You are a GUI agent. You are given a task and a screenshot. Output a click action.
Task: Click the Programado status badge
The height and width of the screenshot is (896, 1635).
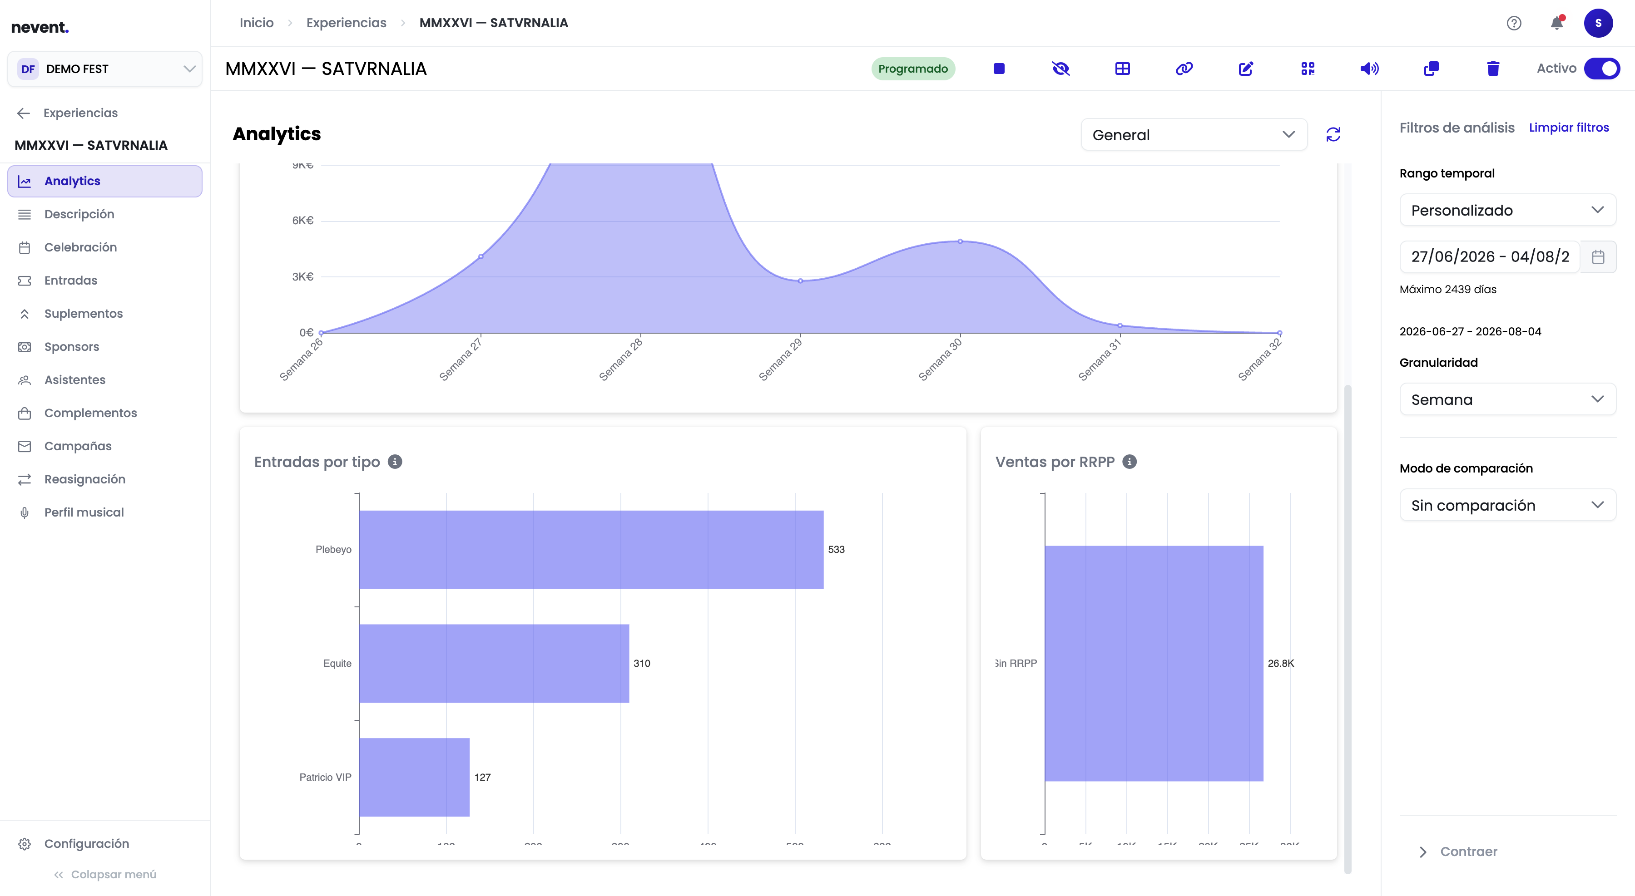(913, 69)
